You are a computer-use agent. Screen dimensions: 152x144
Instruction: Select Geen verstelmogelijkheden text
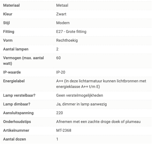[x=79, y=95]
